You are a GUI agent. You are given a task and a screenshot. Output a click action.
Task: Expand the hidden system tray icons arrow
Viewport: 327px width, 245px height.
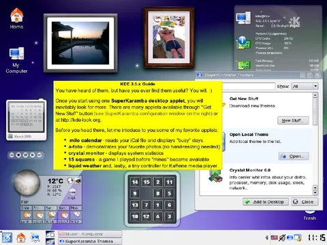pyautogui.click(x=267, y=238)
